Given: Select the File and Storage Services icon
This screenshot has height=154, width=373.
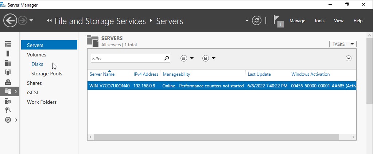Looking at the screenshot, I should (8, 91).
